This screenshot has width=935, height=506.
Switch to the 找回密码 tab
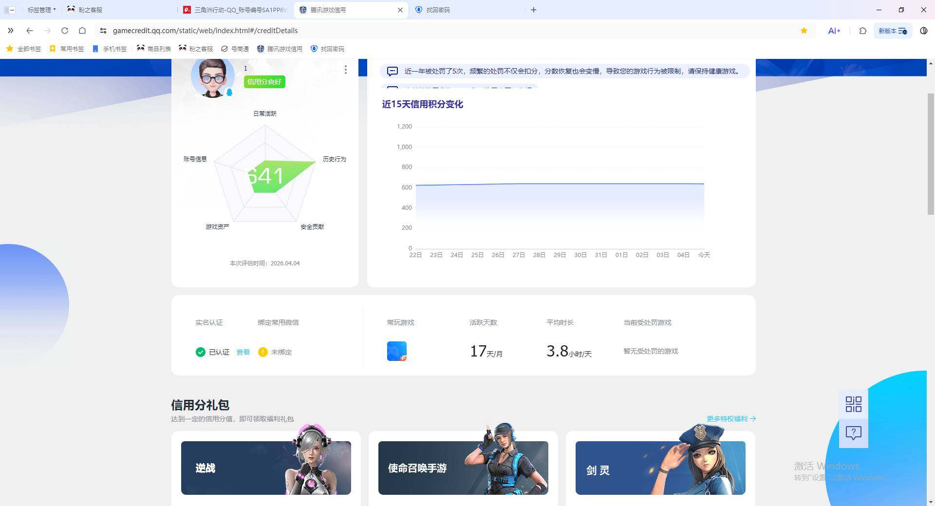pos(438,9)
